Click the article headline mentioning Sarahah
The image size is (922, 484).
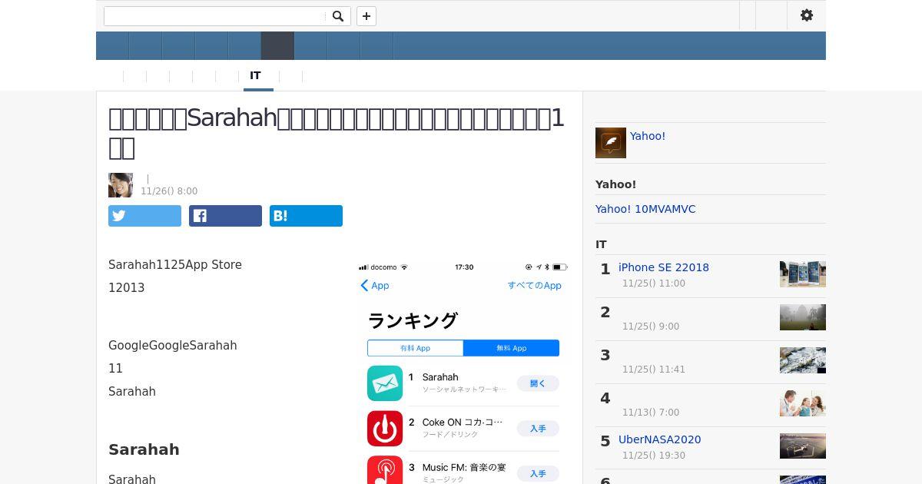click(337, 132)
